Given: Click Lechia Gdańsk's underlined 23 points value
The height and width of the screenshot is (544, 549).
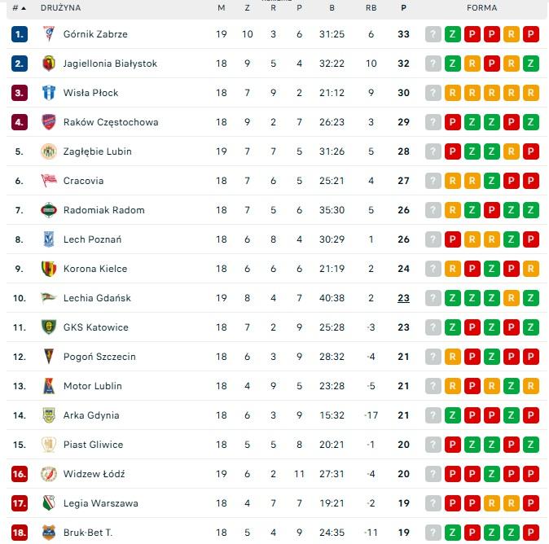Looking at the screenshot, I should click(403, 298).
